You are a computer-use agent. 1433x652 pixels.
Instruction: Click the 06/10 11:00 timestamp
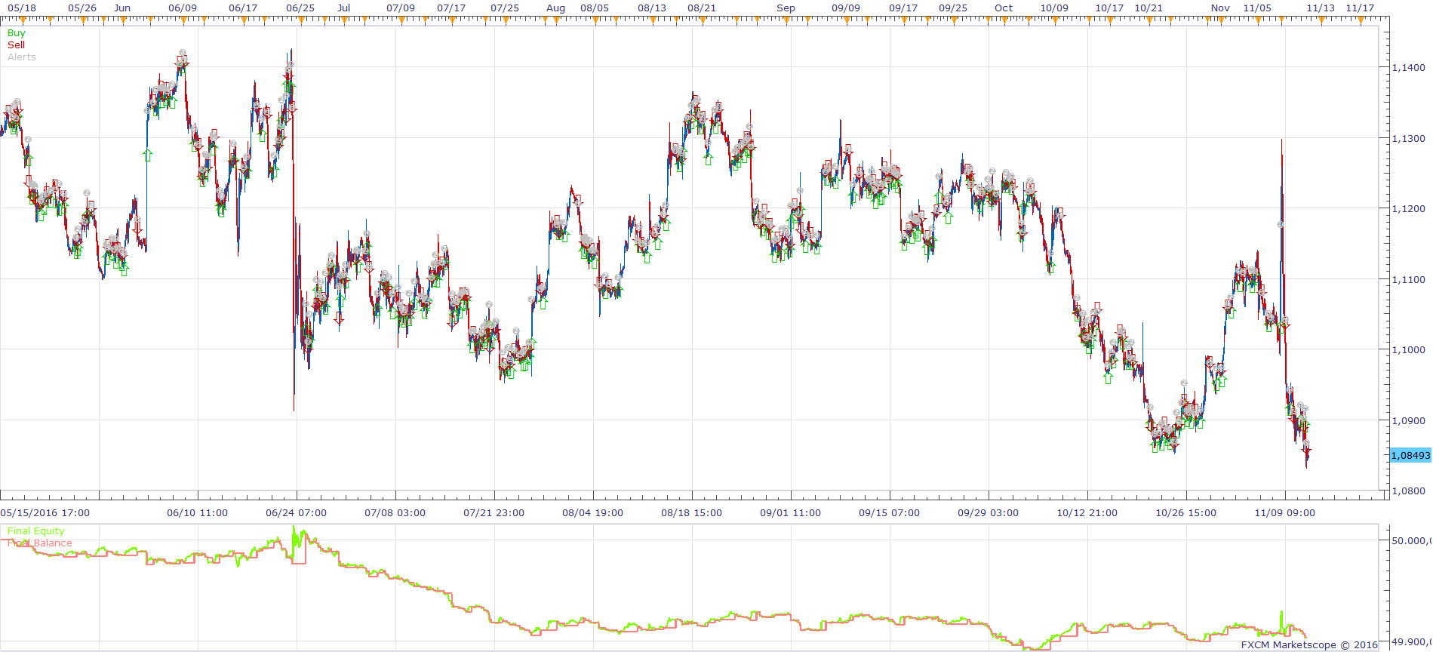click(x=197, y=513)
